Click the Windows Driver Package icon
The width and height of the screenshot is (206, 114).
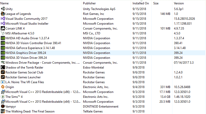(x=3, y=62)
